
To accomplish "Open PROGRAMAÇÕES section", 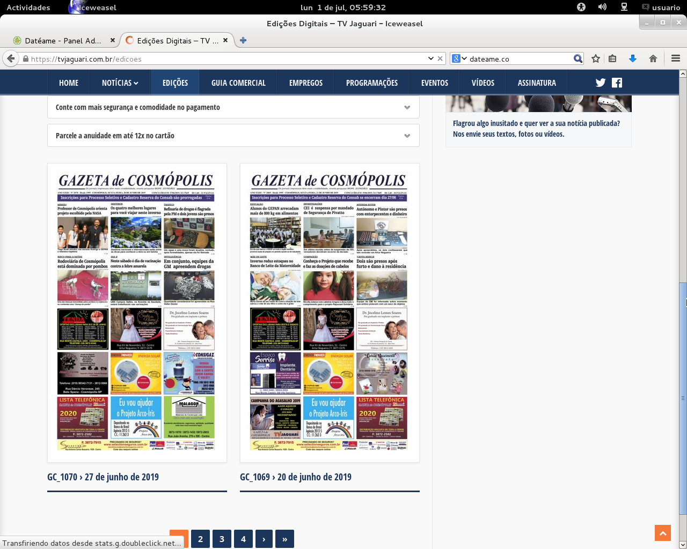I will coord(372,83).
